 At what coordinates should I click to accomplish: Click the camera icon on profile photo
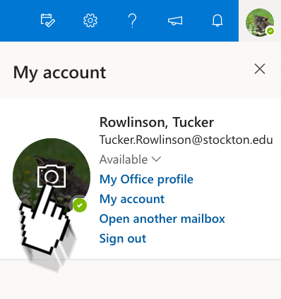tap(52, 176)
